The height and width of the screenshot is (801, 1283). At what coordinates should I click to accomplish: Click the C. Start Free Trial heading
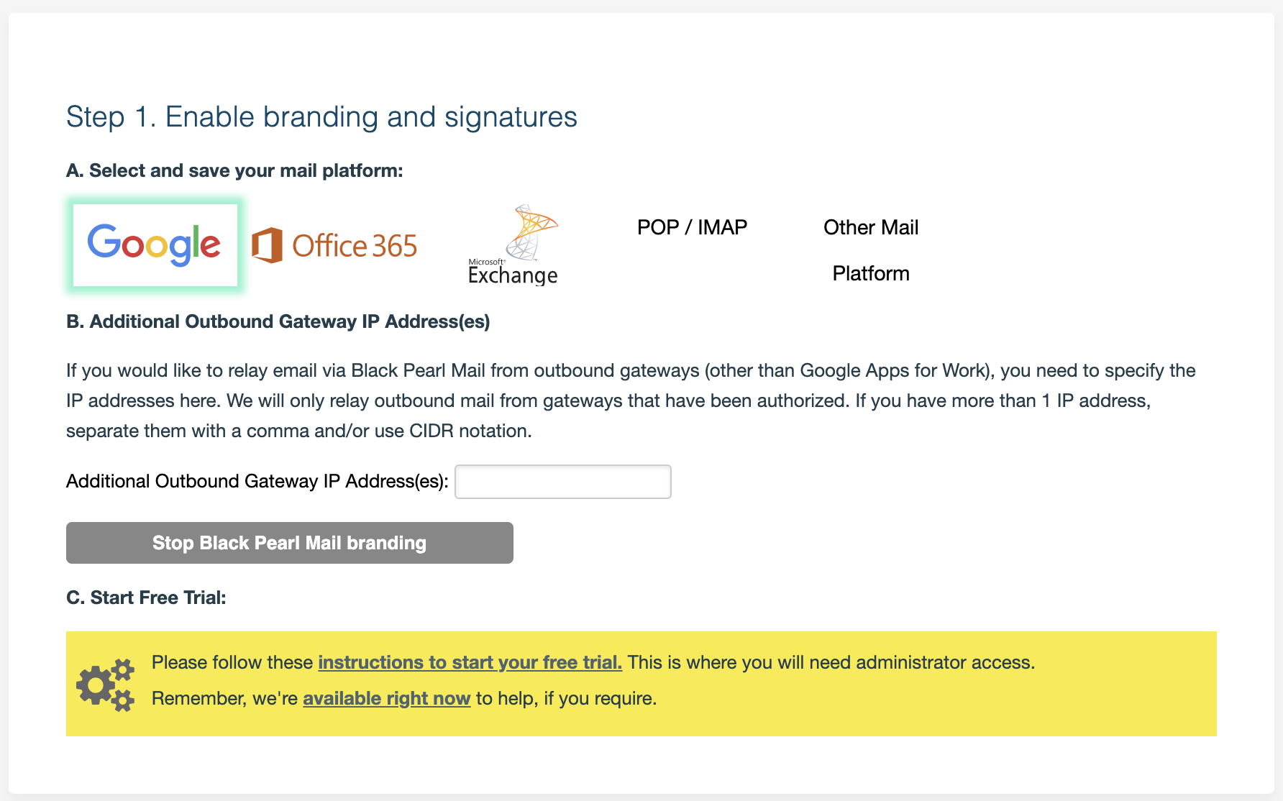(146, 598)
